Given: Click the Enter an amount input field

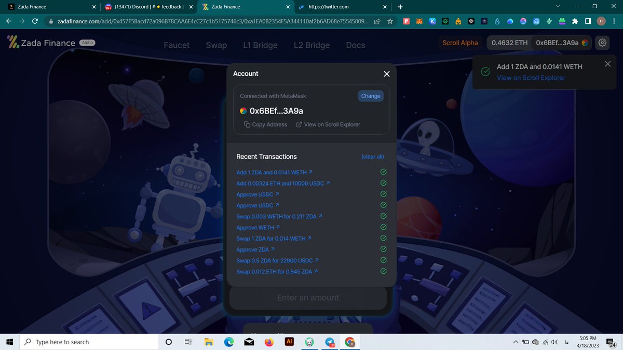Looking at the screenshot, I should pos(307,297).
